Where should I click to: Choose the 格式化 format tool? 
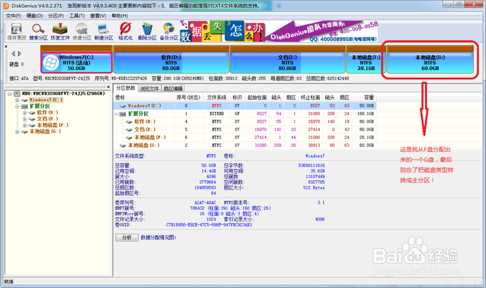[x=125, y=32]
